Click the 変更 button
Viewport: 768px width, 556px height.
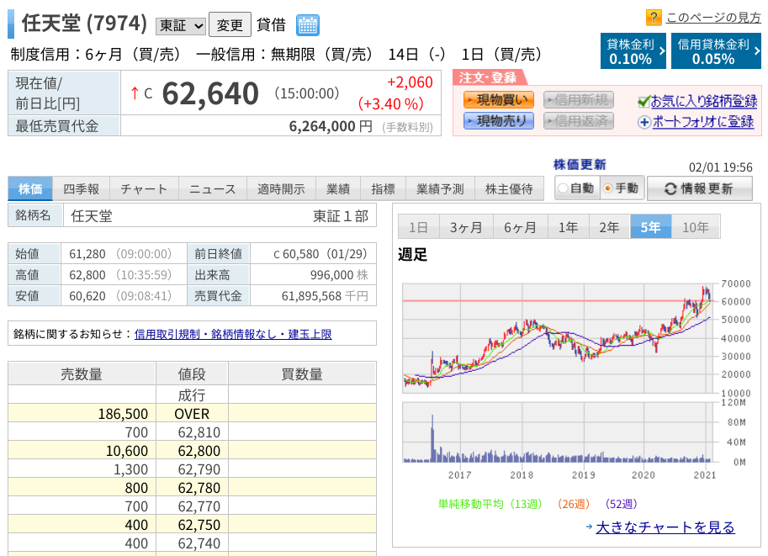(x=230, y=25)
